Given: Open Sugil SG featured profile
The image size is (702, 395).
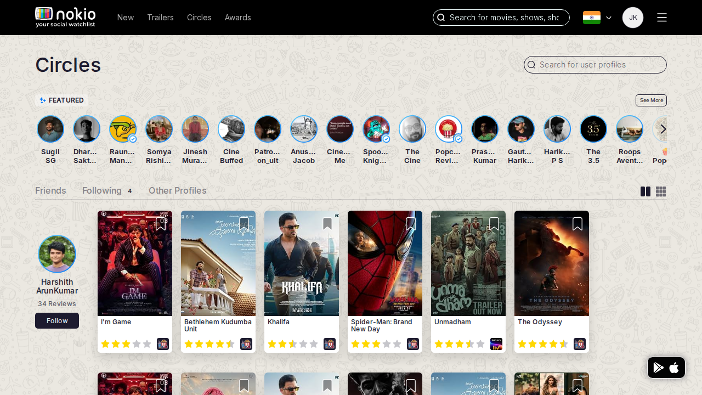Looking at the screenshot, I should tap(50, 129).
